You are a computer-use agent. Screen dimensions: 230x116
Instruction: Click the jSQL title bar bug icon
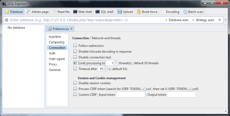(4, 4)
